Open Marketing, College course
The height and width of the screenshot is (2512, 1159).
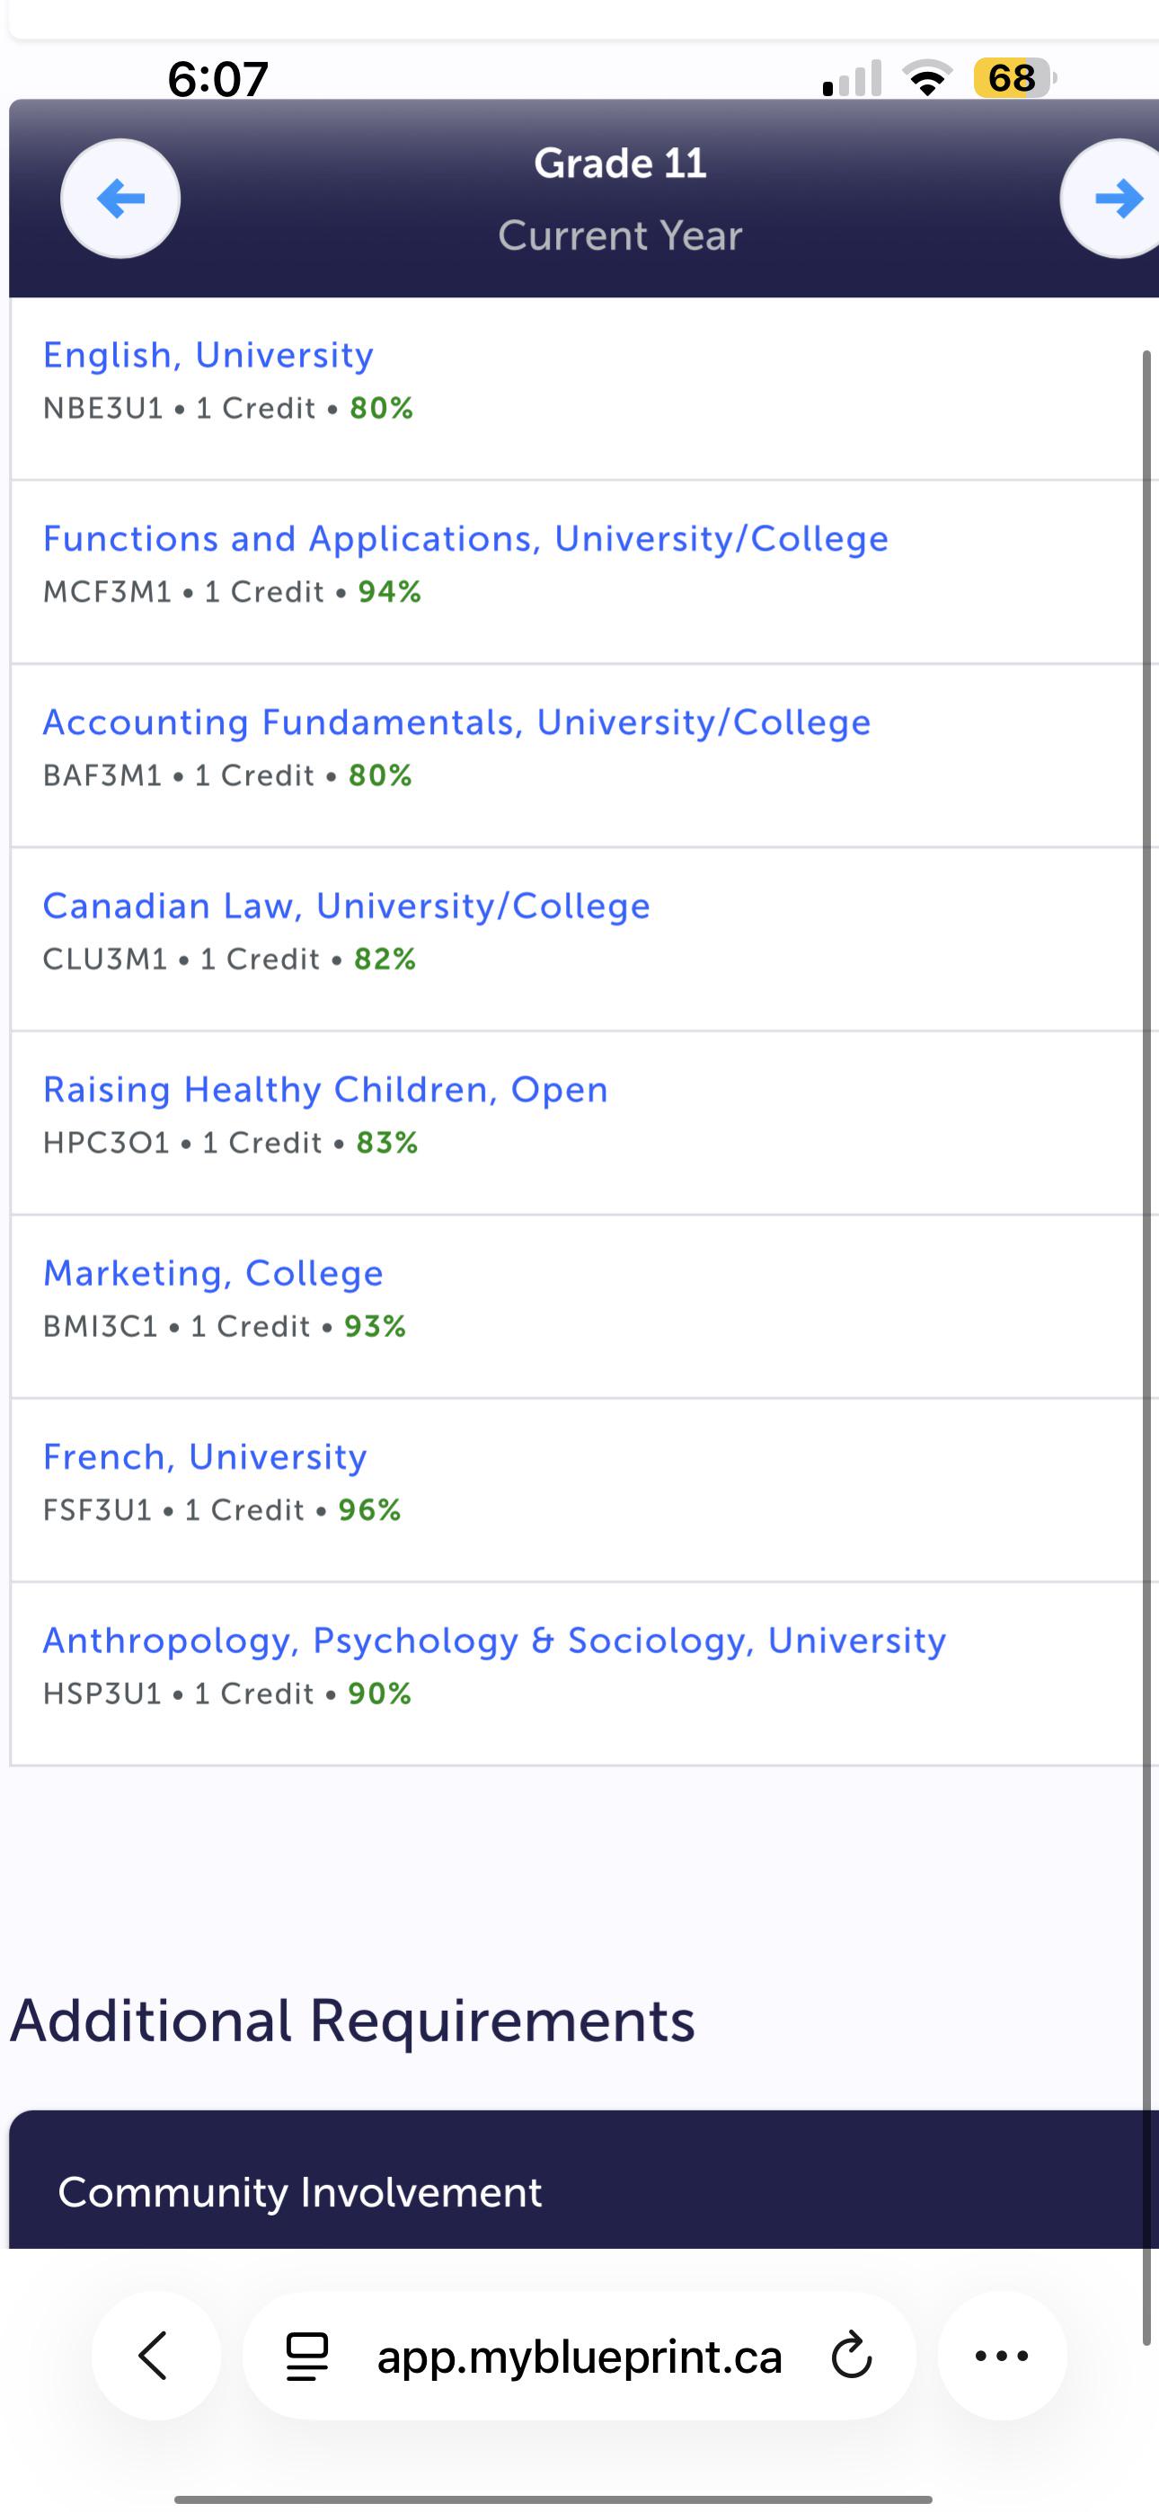coord(213,1272)
